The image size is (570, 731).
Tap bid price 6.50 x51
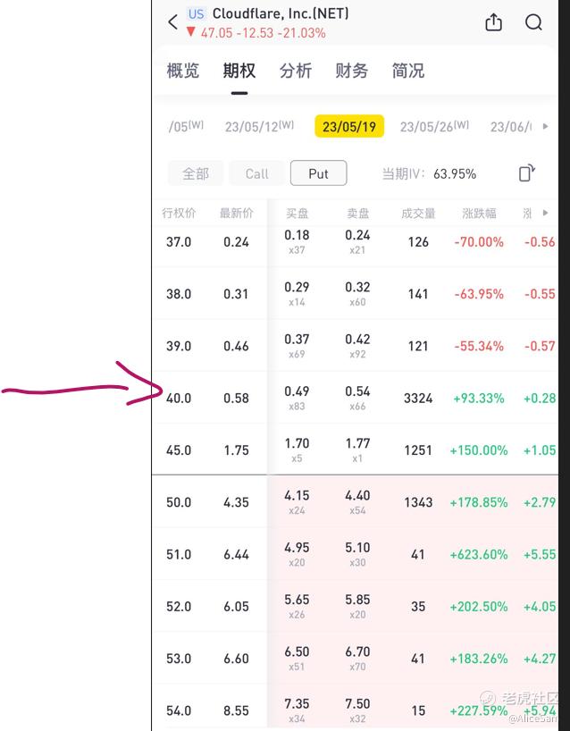click(x=297, y=659)
